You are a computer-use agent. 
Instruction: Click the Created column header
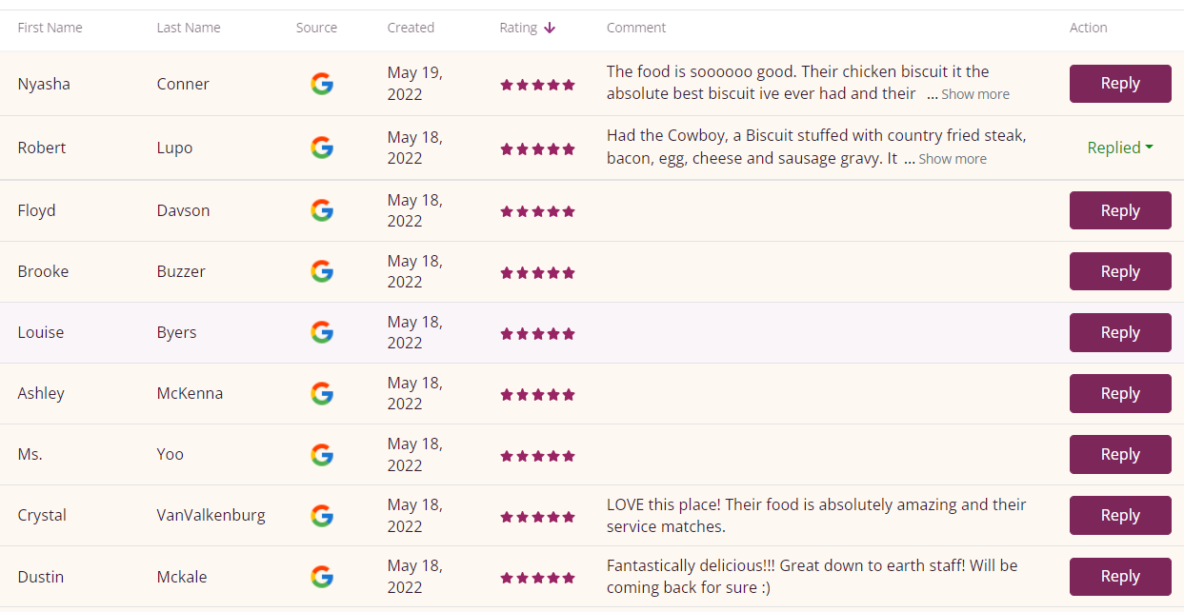411,28
